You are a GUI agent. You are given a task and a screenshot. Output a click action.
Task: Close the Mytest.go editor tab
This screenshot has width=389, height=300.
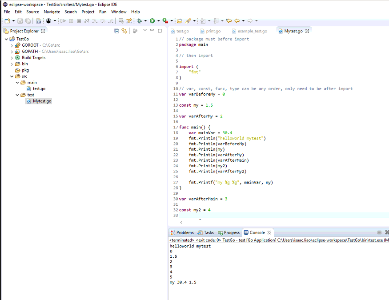pyautogui.click(x=307, y=31)
